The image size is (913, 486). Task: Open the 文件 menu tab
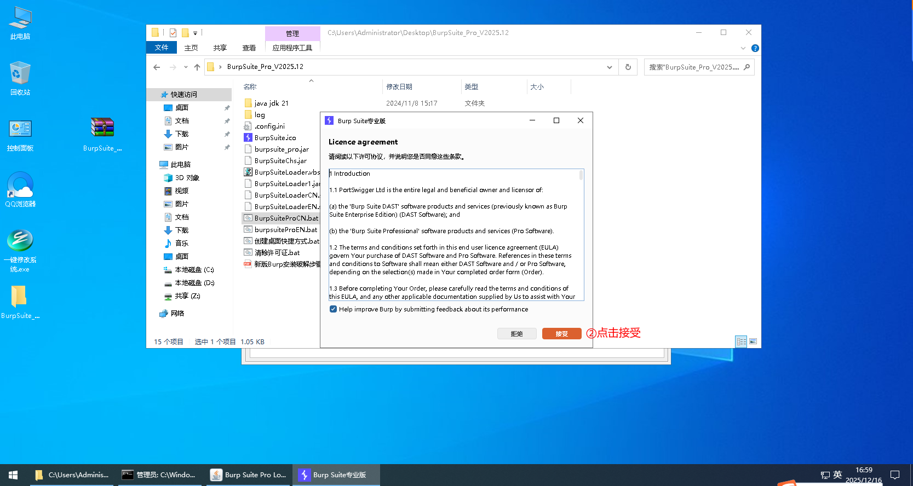162,48
